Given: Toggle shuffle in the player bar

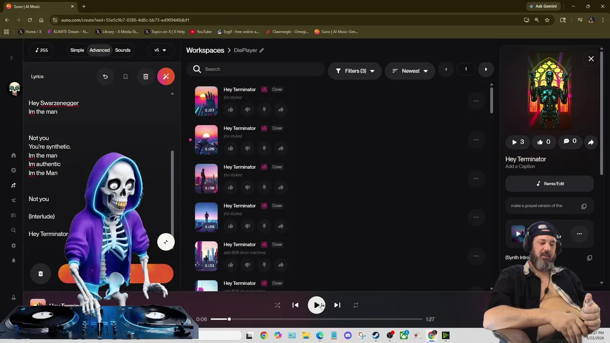Looking at the screenshot, I should coord(277,305).
